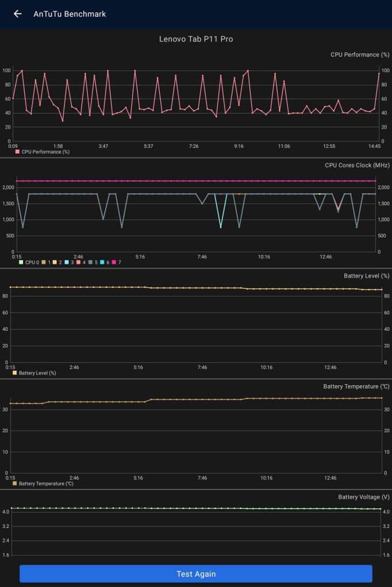Tap the CPU 2 legend swatch
The image size is (392, 587).
(54, 262)
